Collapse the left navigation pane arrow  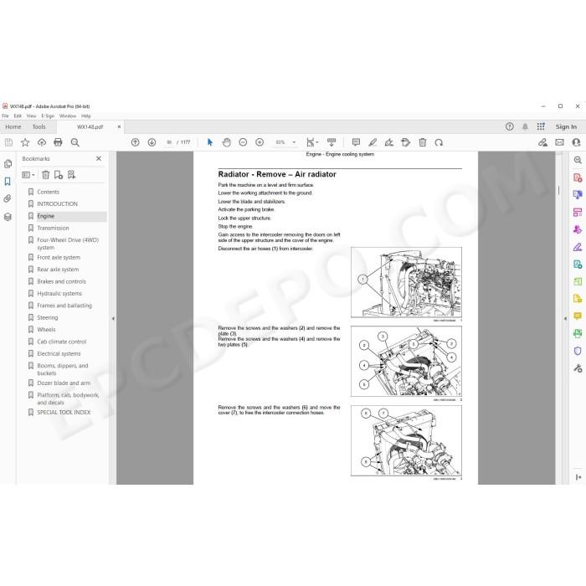113,318
